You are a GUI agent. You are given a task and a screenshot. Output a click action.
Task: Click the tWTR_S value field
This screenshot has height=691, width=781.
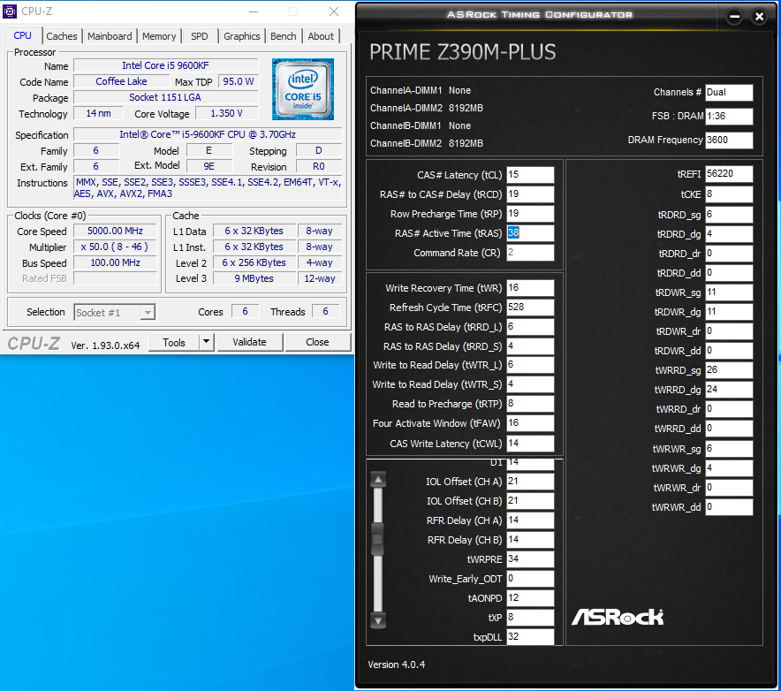pos(530,384)
